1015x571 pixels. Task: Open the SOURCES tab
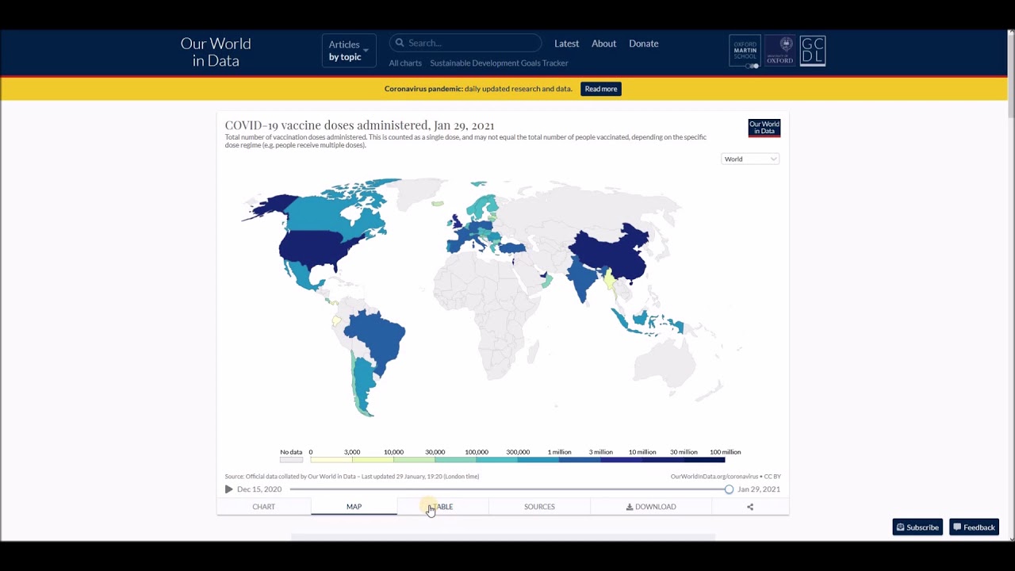pos(539,507)
